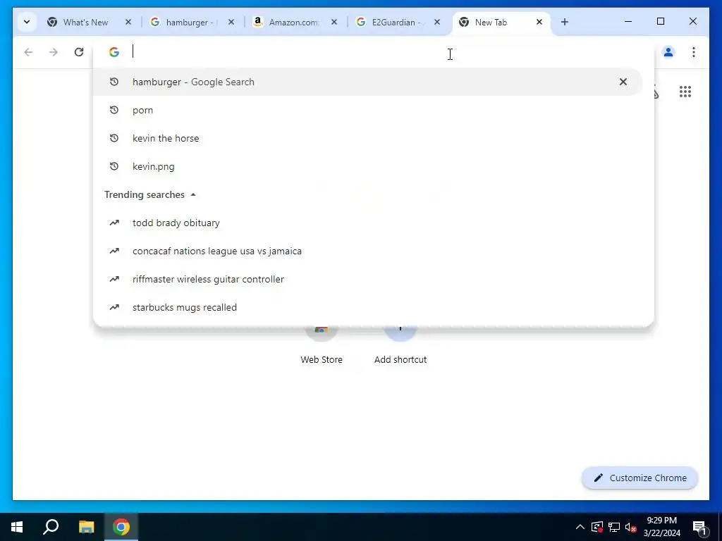Viewport: 722px width, 541px height.
Task: Reload the page
Action: coord(79,52)
